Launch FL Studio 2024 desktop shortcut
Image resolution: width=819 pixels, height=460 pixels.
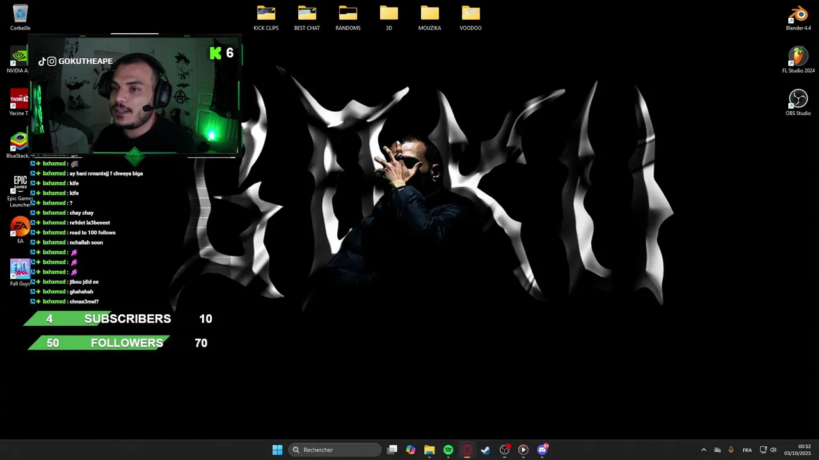point(799,60)
